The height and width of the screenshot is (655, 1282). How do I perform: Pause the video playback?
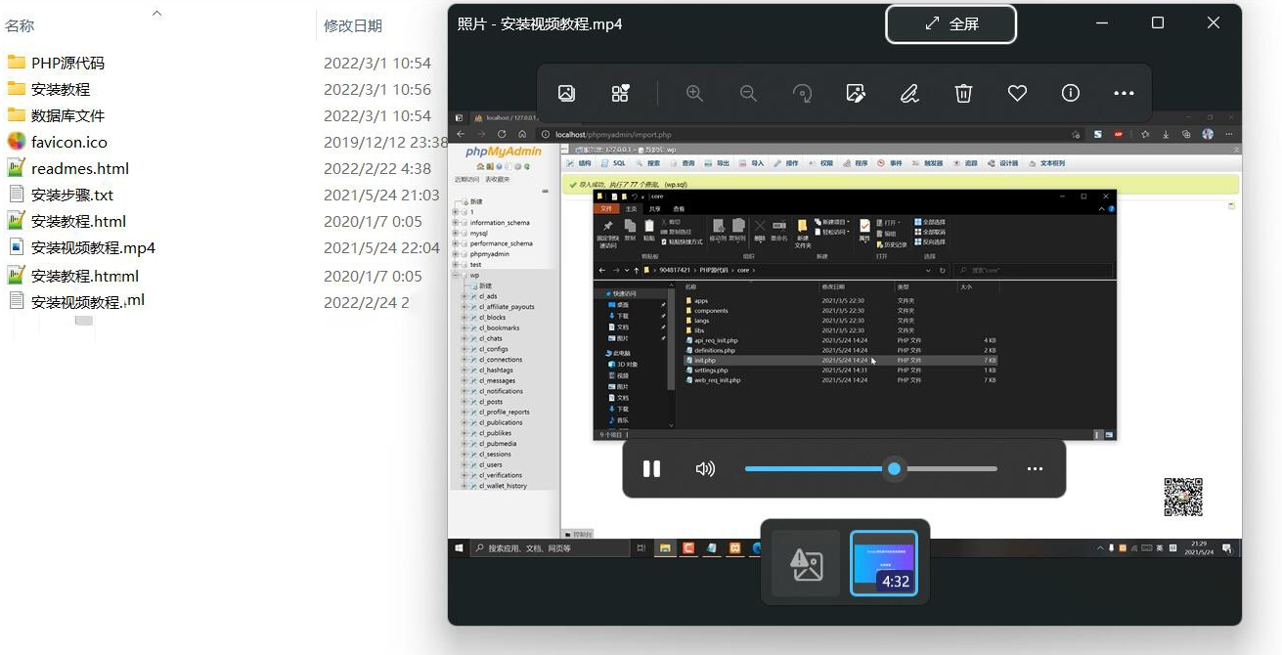(651, 469)
